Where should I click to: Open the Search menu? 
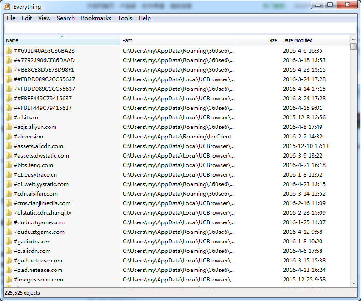click(x=65, y=18)
